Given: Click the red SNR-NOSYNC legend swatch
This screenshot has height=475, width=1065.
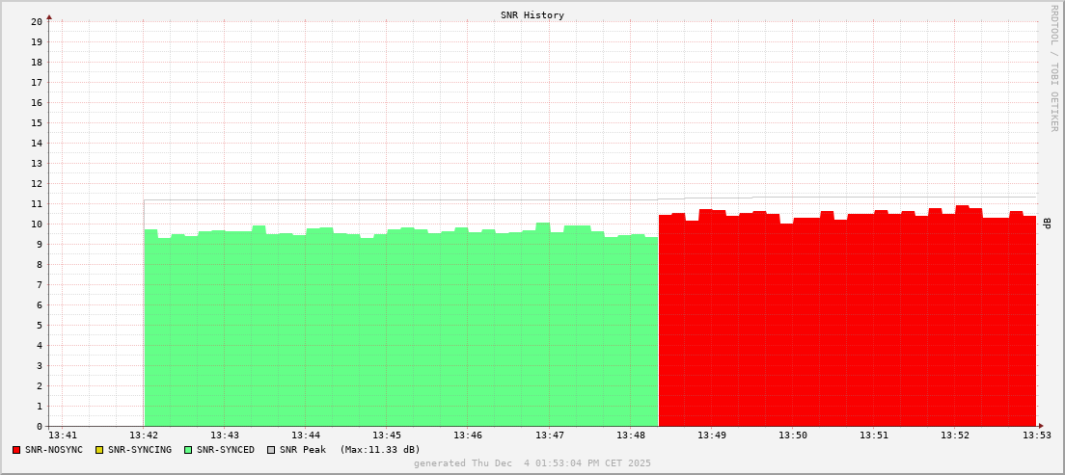Looking at the screenshot, I should tap(16, 450).
